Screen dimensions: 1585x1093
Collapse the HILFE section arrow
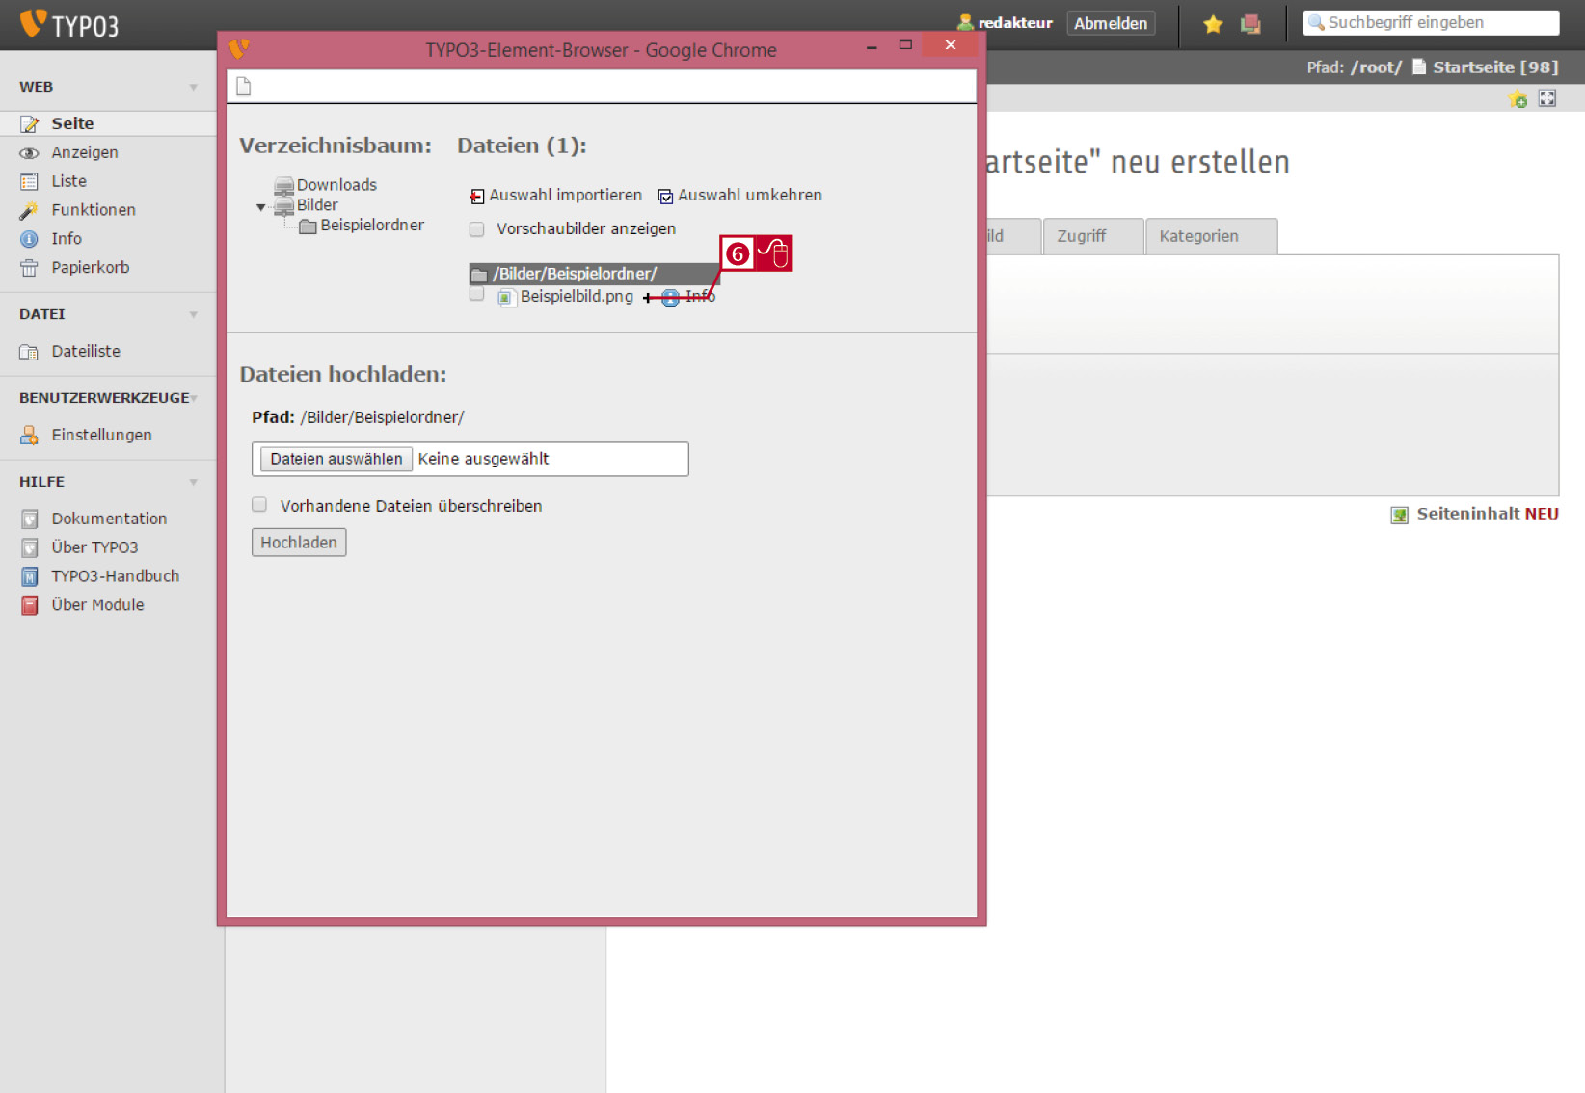194,482
